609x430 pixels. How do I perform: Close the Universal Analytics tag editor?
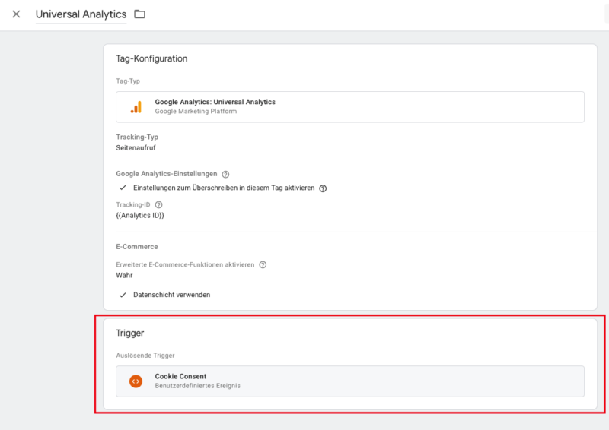coord(16,14)
